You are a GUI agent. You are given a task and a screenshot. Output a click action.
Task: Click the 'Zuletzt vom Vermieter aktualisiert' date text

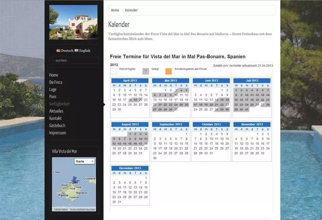(243, 66)
